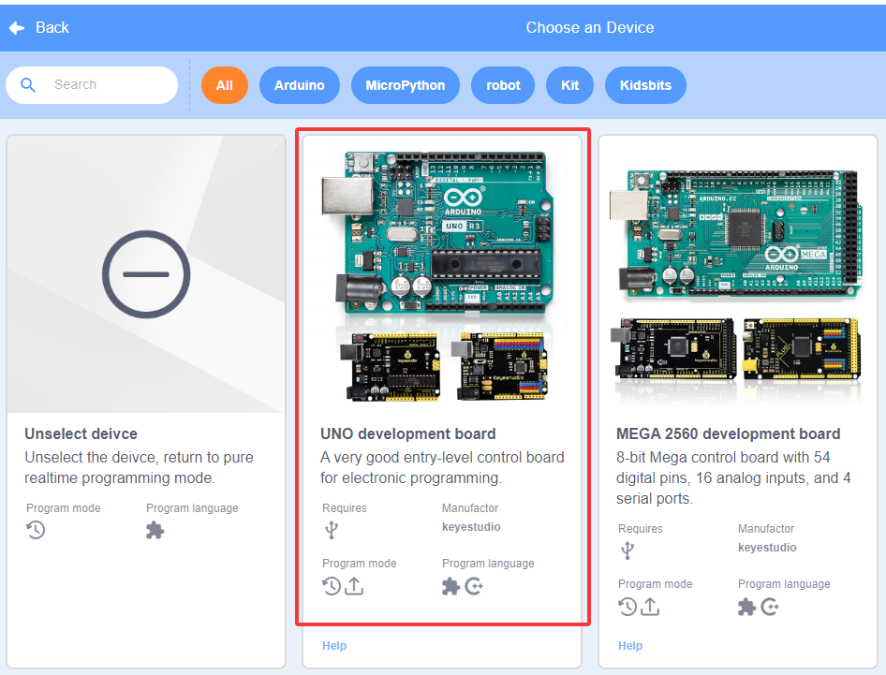
Task: Click keyestudio MEGA Plus board thumbnail
Action: coord(803,349)
